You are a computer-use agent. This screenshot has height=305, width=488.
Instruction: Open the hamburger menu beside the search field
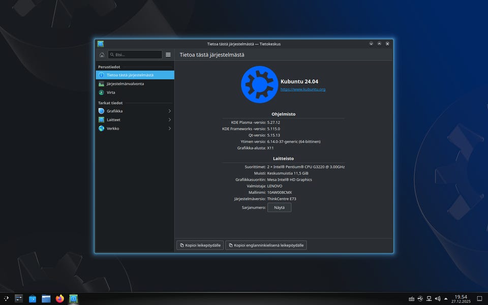pos(168,54)
